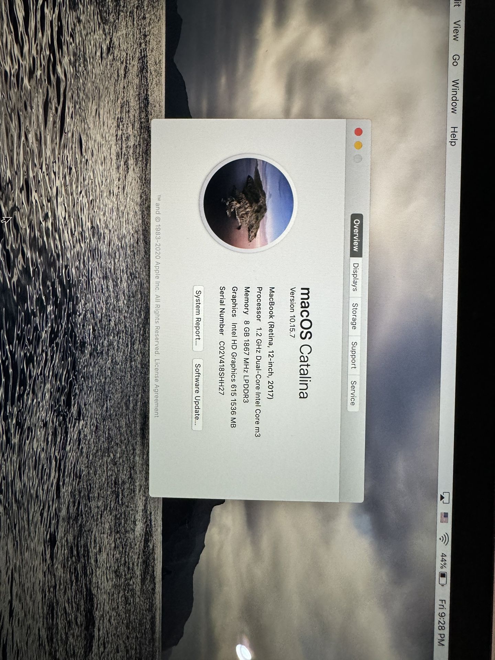
Task: Open the Displays tab
Action: pyautogui.click(x=355, y=277)
